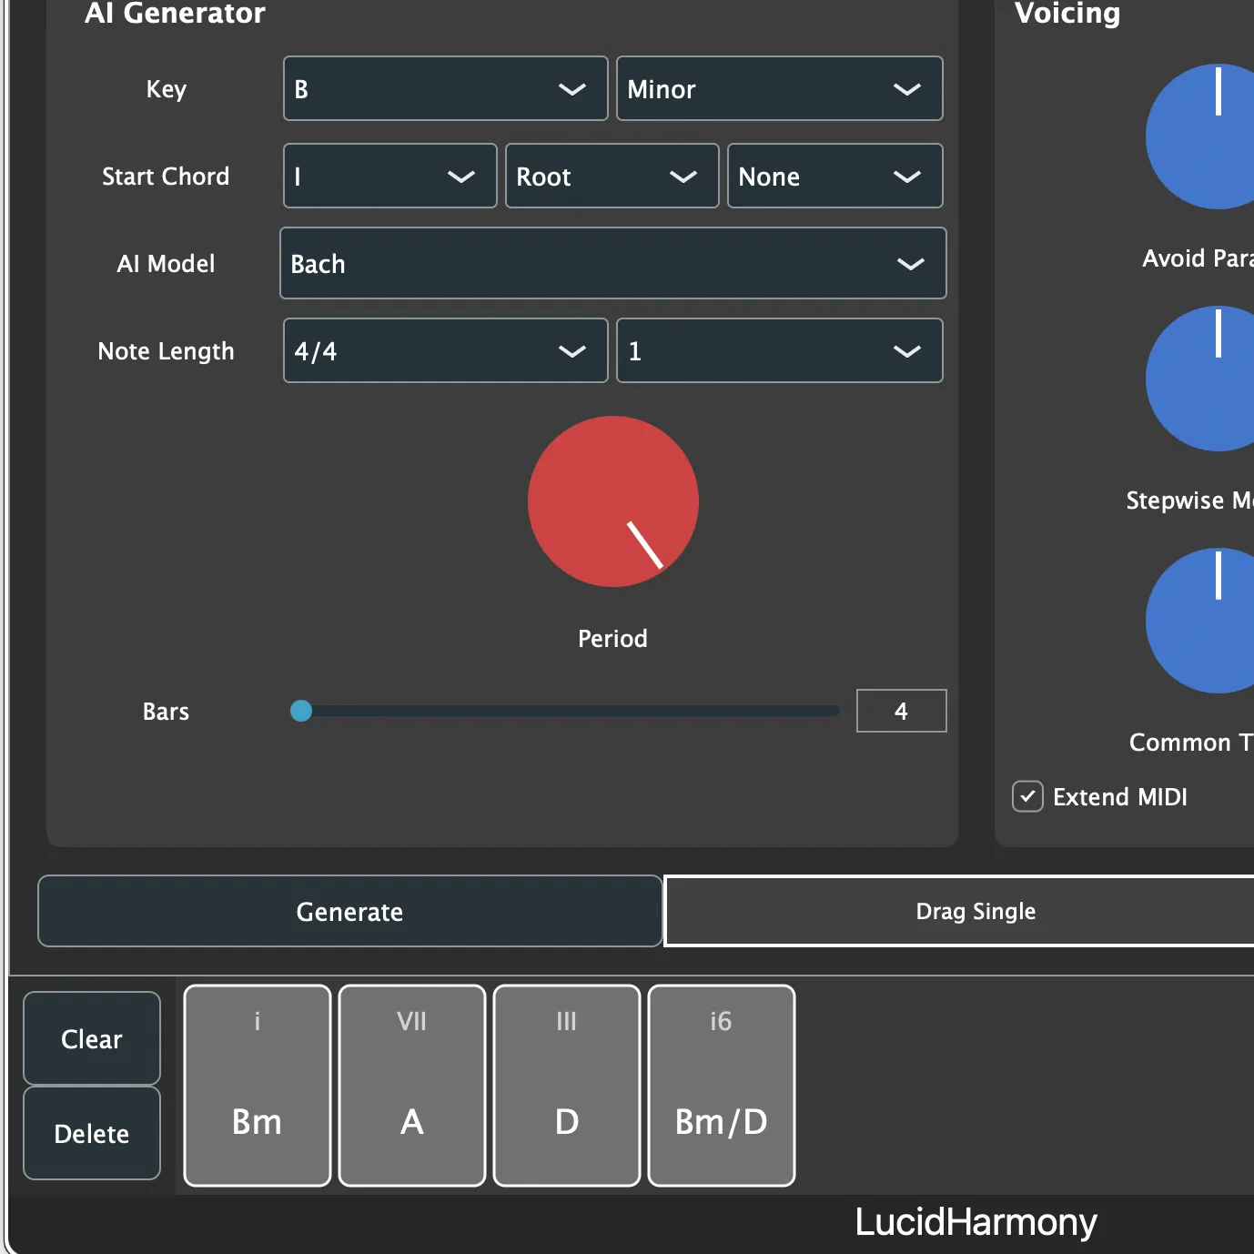Screen dimensions: 1254x1254
Task: Toggle the Extend MIDI checkbox
Action: (1027, 796)
